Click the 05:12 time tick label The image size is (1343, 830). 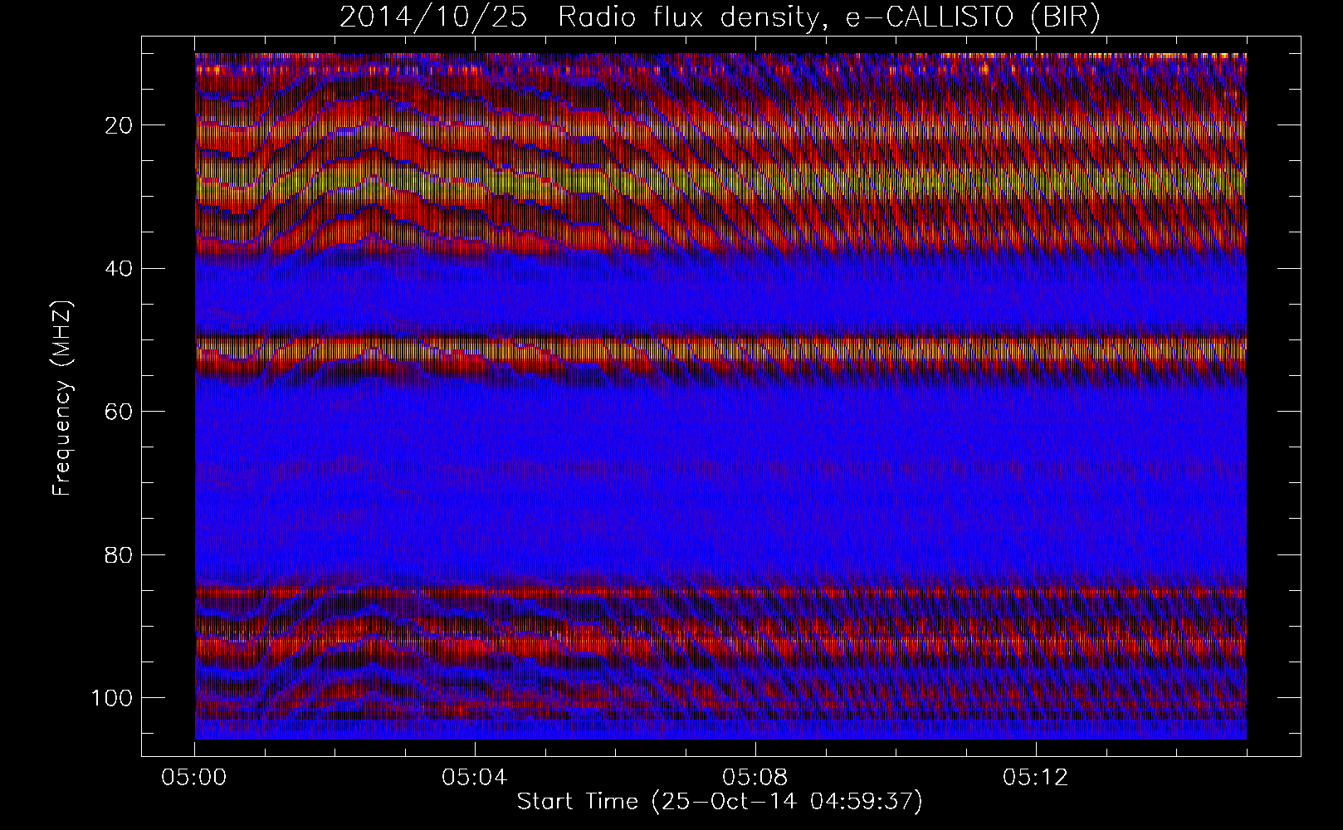[x=1036, y=778]
